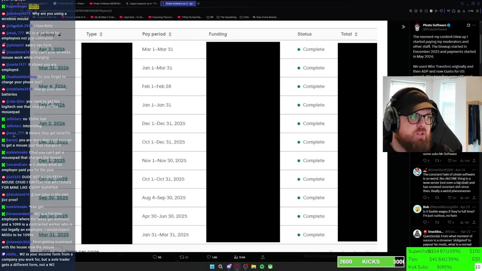Screen dimensions: 482x271
Task: Open File Explorer from the taskbar
Action: click(254, 267)
